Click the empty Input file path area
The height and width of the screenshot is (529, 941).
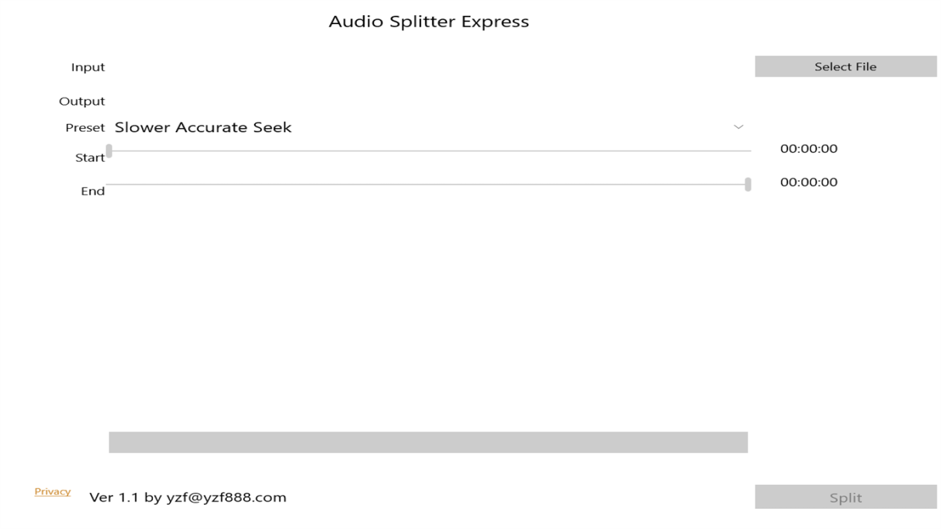coord(428,67)
